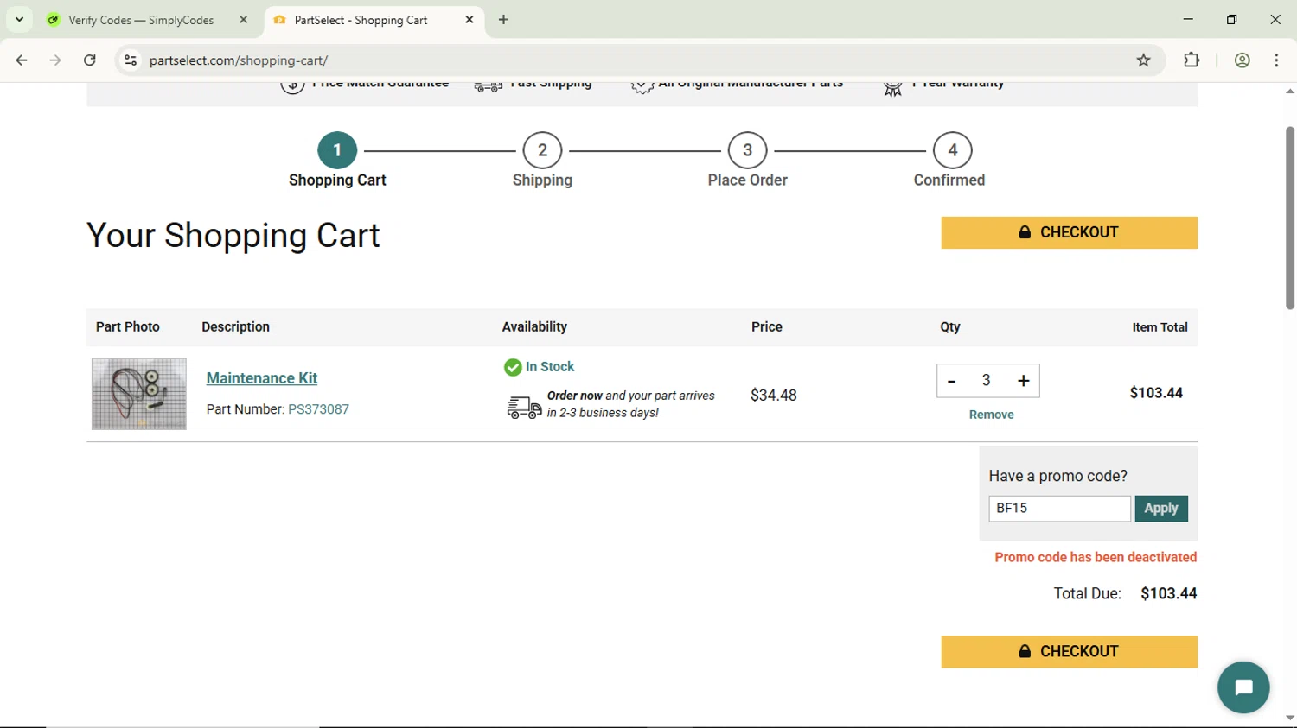
Task: Switch to Verify Codes SimplyCodes tab
Action: point(141,20)
